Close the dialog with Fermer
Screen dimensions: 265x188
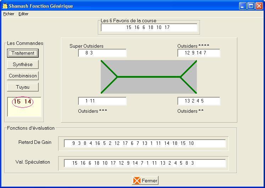tap(145, 181)
